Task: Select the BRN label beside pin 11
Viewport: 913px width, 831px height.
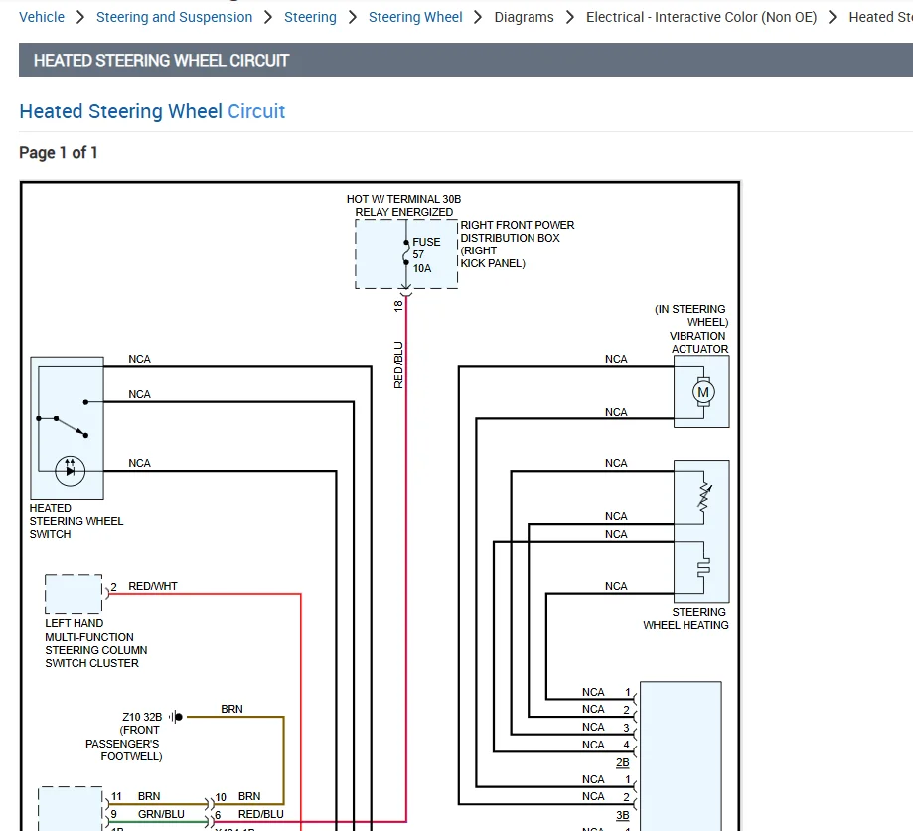Action: [149, 796]
